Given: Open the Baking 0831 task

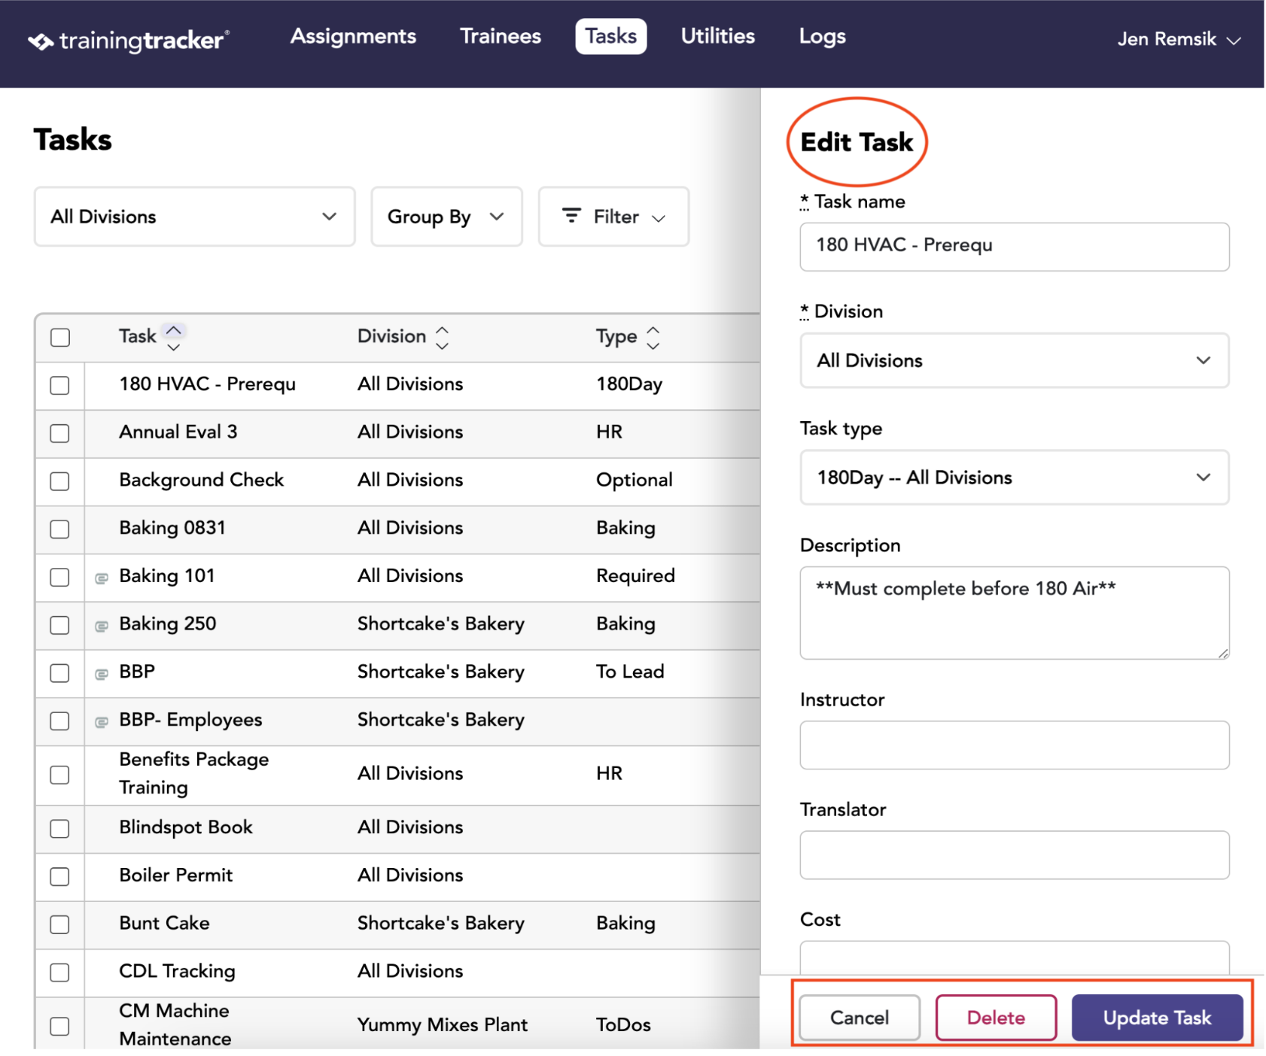Looking at the screenshot, I should tap(172, 528).
